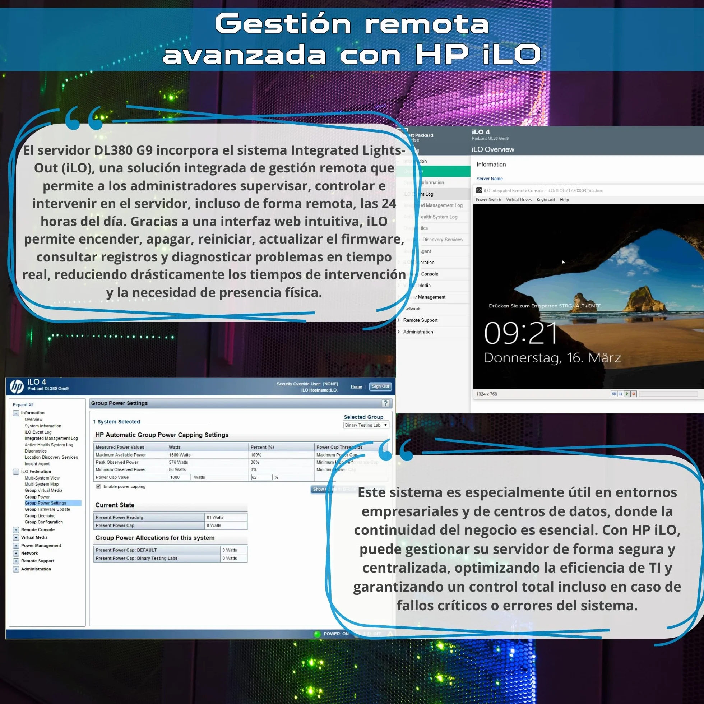The width and height of the screenshot is (704, 704).
Task: Expand Administration in the ML30 iLO sidebar
Action: pyautogui.click(x=399, y=332)
